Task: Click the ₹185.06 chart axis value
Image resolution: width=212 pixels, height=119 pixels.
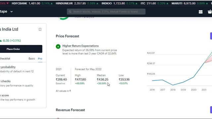Action: click(x=151, y=74)
